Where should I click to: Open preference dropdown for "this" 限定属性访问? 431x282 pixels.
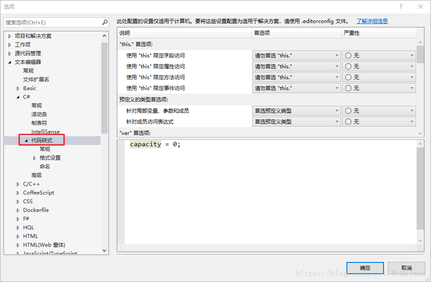pyautogui.click(x=297, y=67)
